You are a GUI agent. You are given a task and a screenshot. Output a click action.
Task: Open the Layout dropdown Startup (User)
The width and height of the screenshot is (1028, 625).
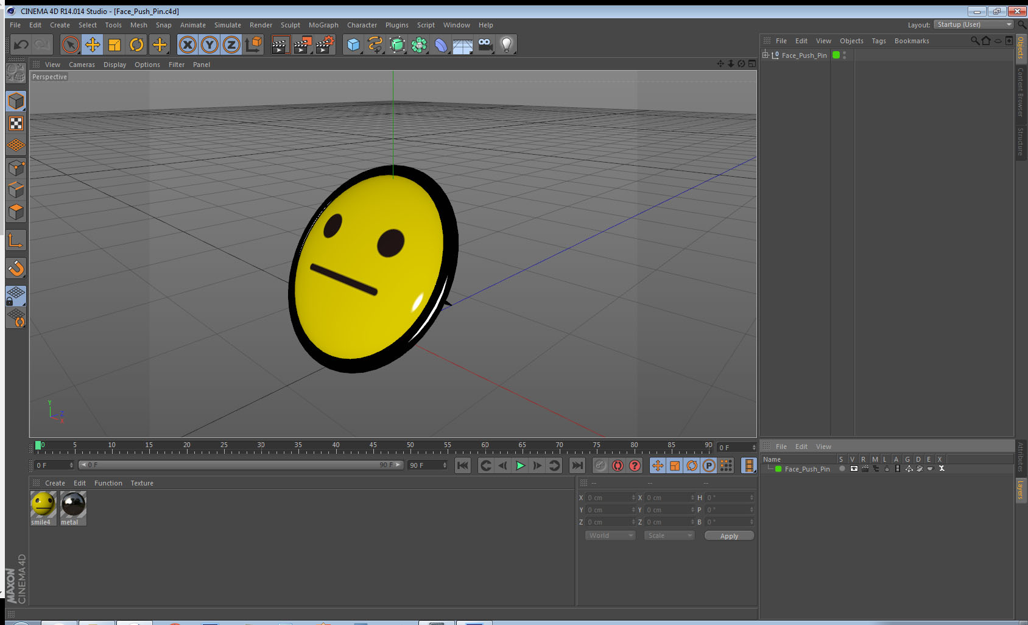click(x=974, y=24)
